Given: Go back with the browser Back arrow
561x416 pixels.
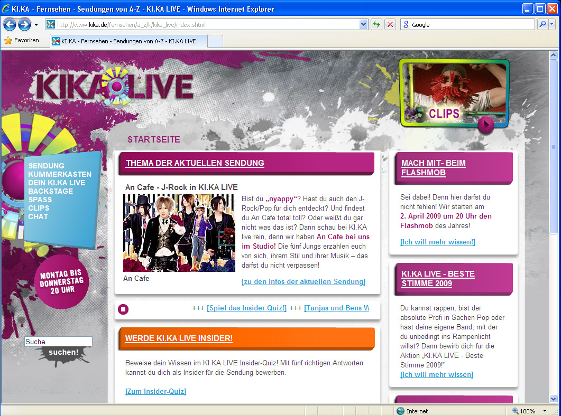Looking at the screenshot, I should [x=10, y=25].
